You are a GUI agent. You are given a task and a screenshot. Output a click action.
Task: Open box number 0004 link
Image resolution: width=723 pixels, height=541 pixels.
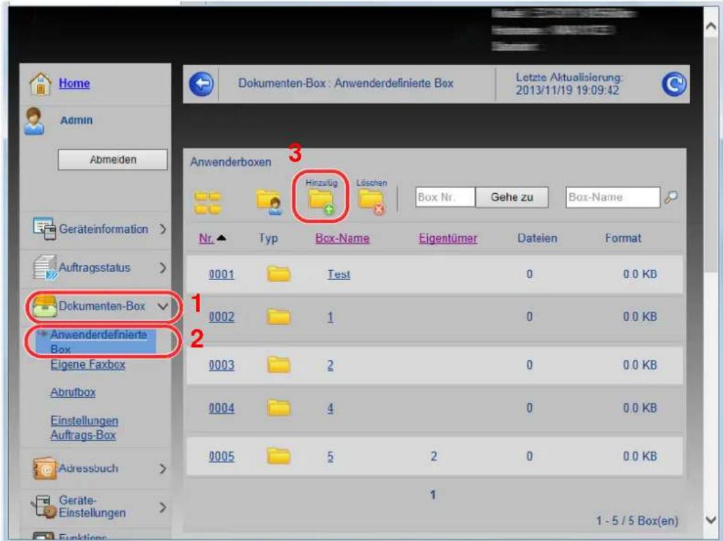[221, 408]
